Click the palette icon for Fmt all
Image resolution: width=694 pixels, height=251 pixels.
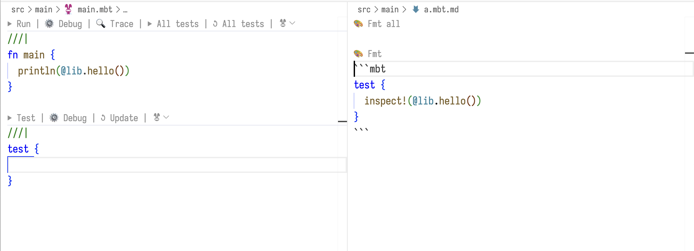tap(358, 24)
